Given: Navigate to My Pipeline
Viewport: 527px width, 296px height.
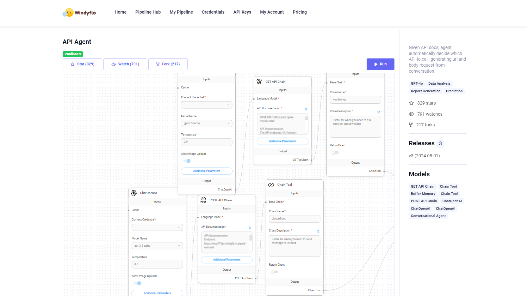Looking at the screenshot, I should pyautogui.click(x=181, y=12).
